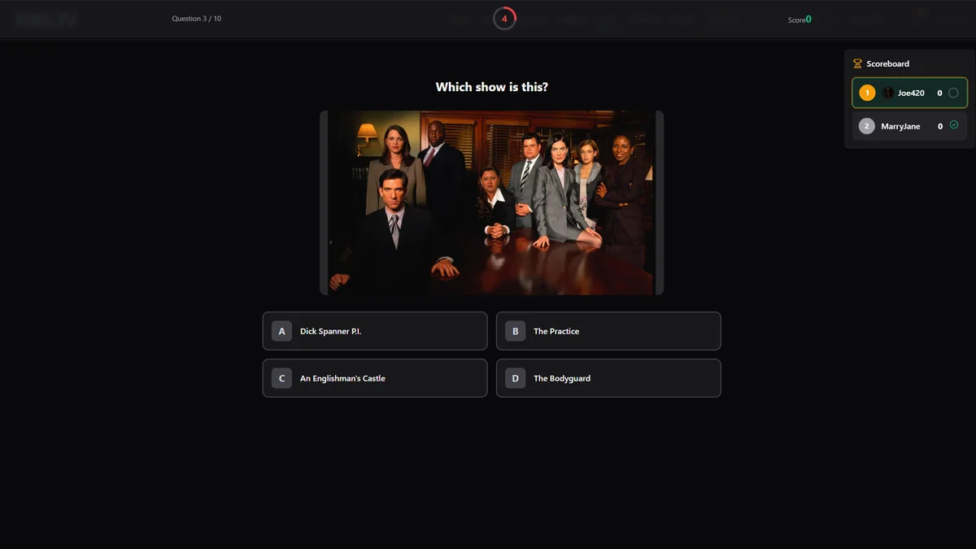Click MarryJane's green answered checkmark
976x549 pixels.
(x=953, y=125)
